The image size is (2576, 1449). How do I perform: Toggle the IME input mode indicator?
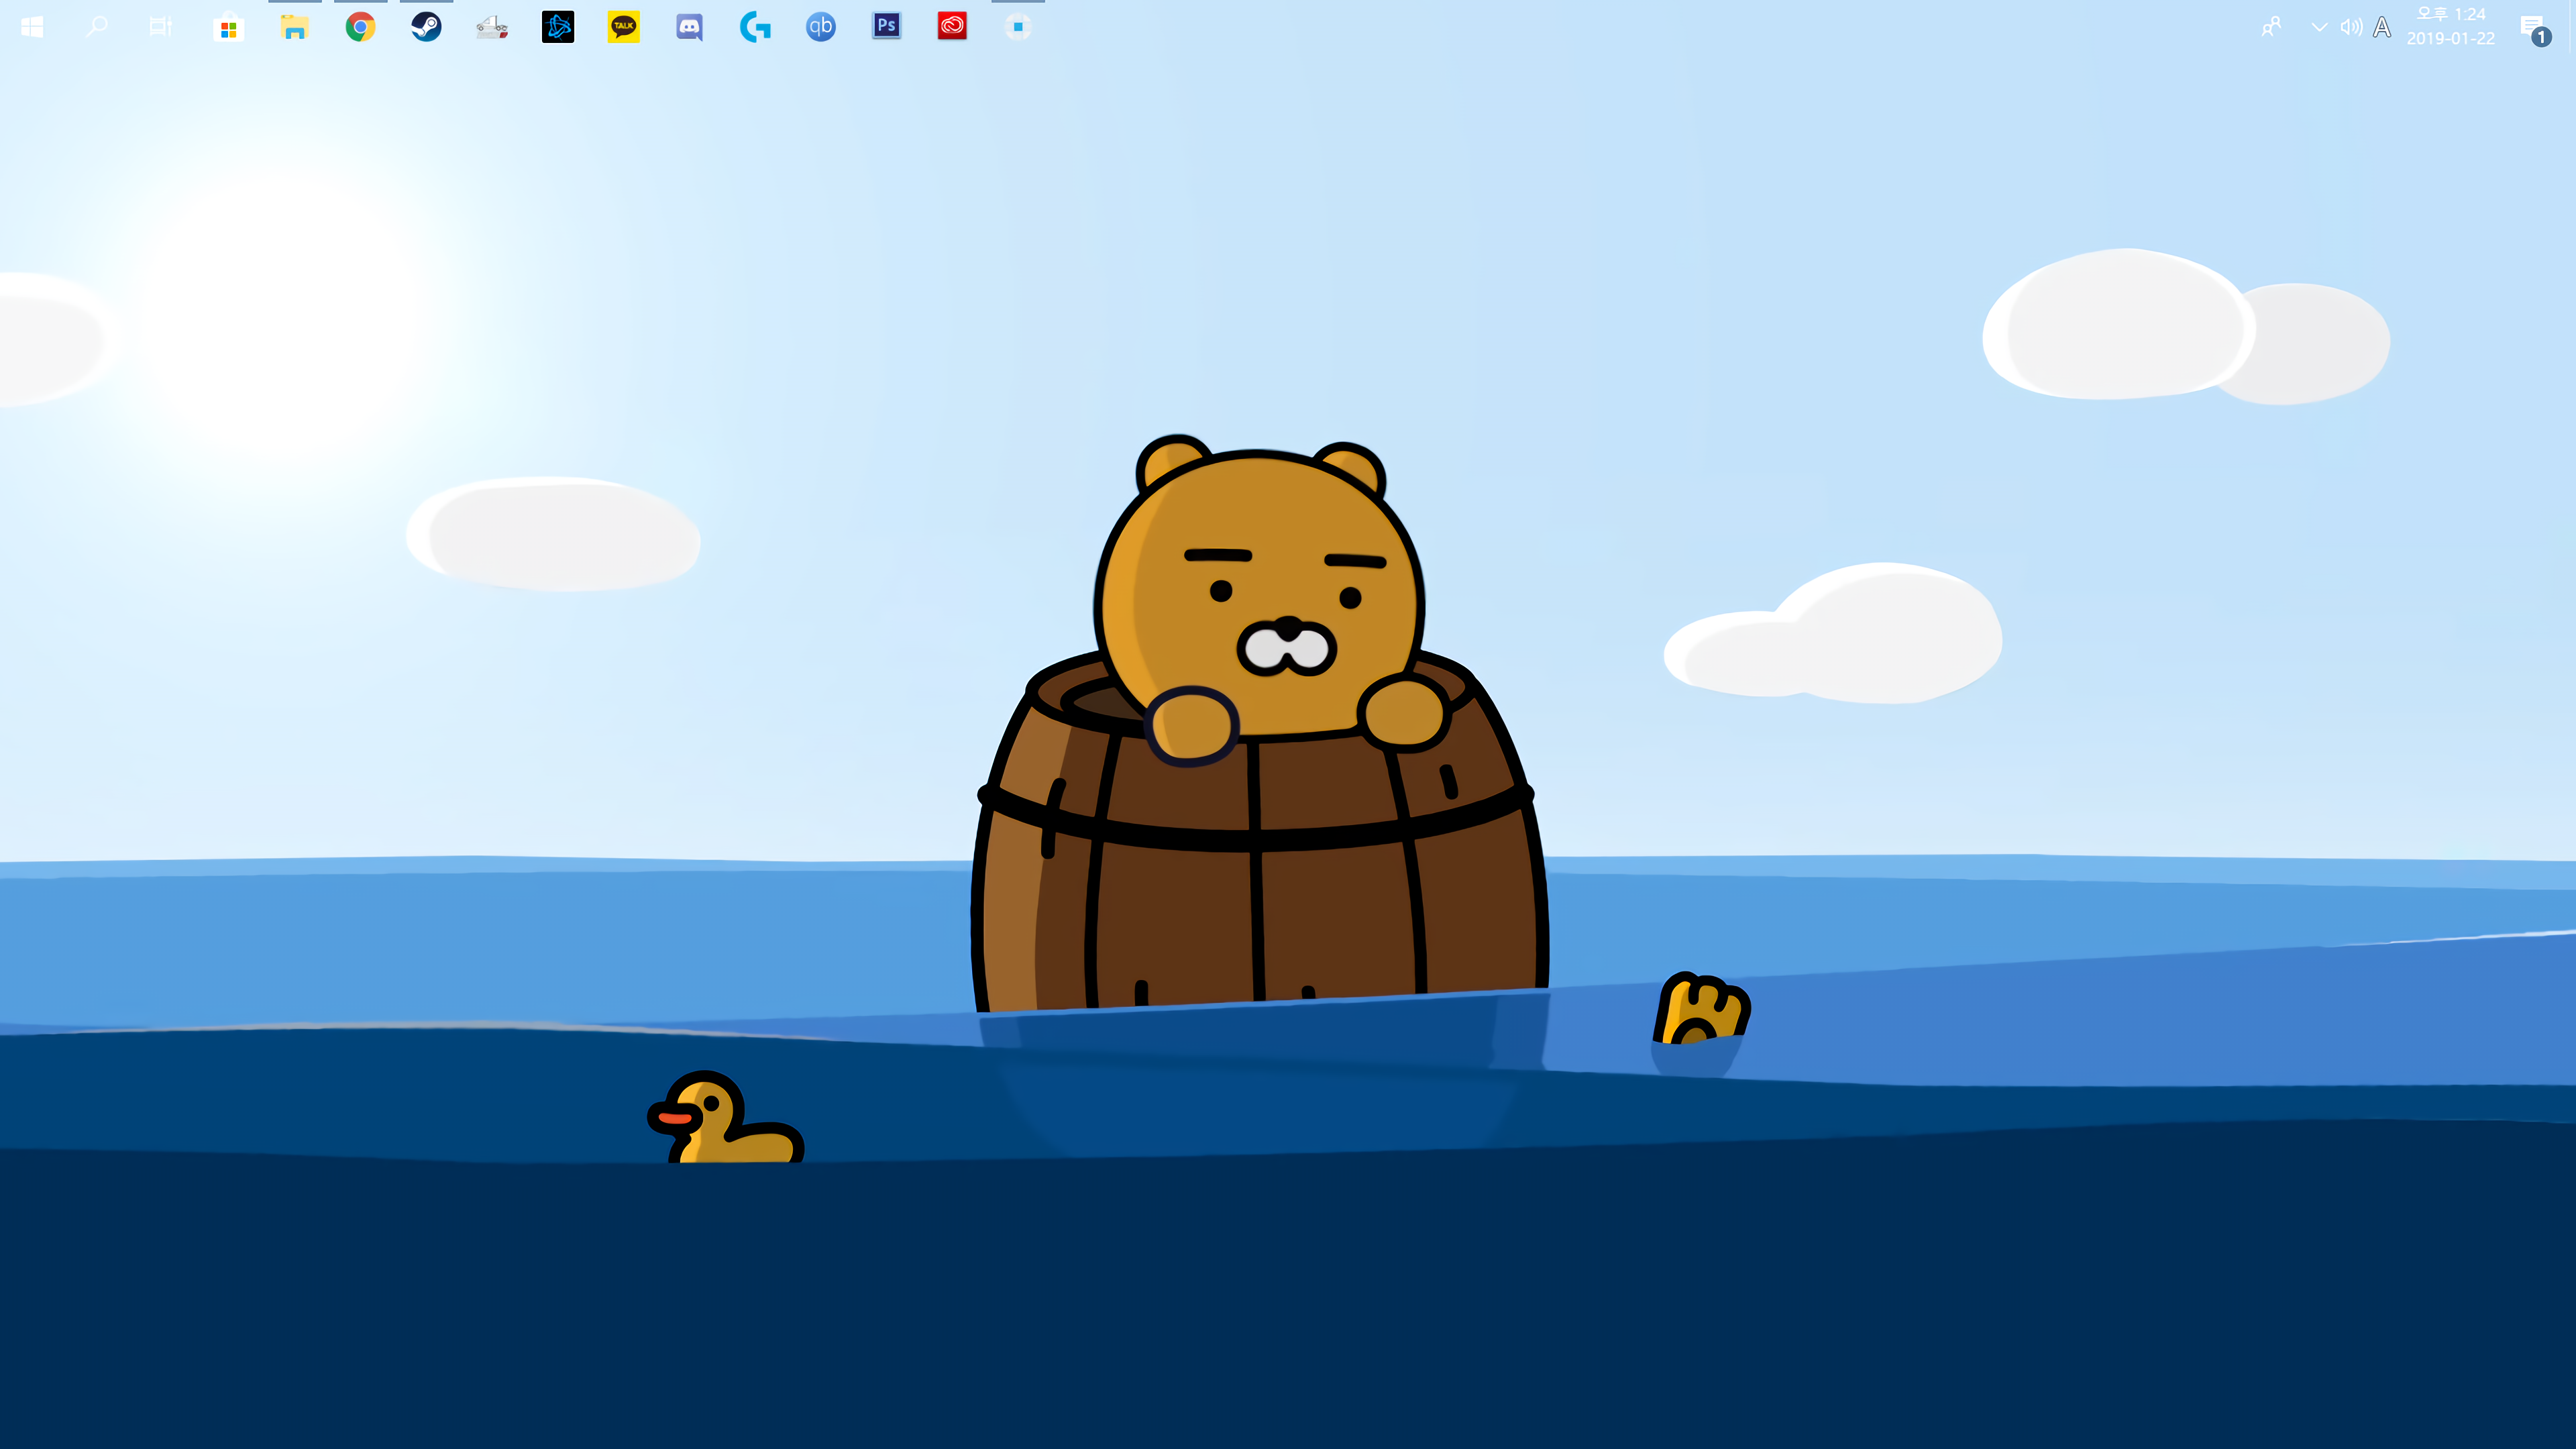2382,27
